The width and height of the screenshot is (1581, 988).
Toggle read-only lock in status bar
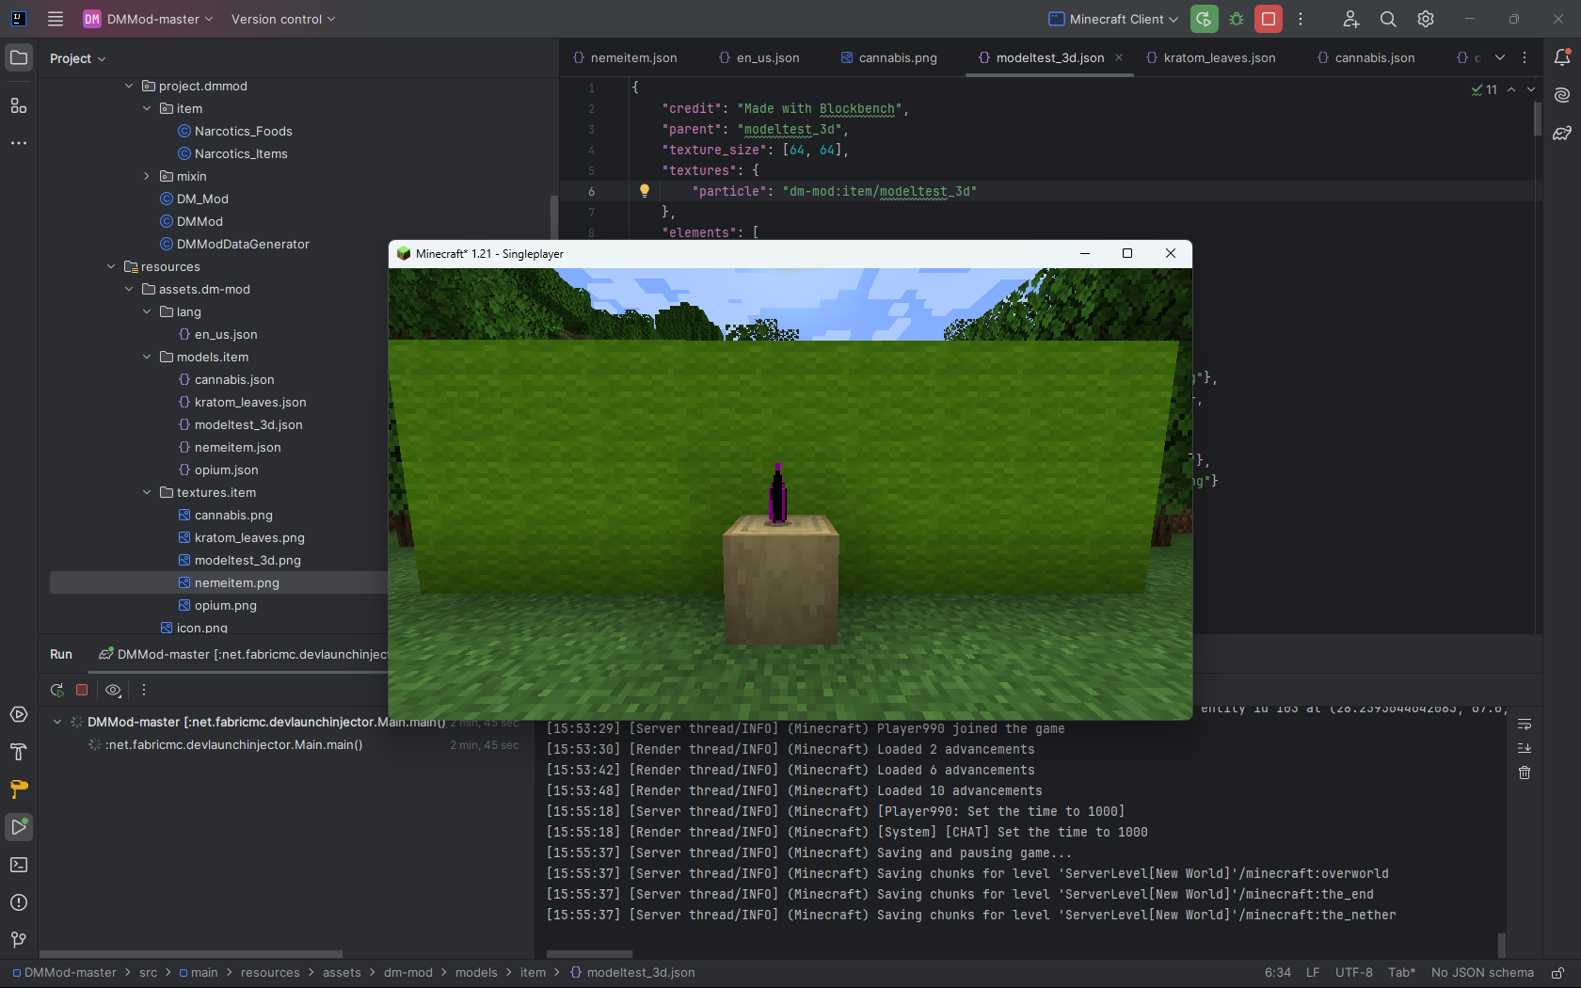(1558, 973)
